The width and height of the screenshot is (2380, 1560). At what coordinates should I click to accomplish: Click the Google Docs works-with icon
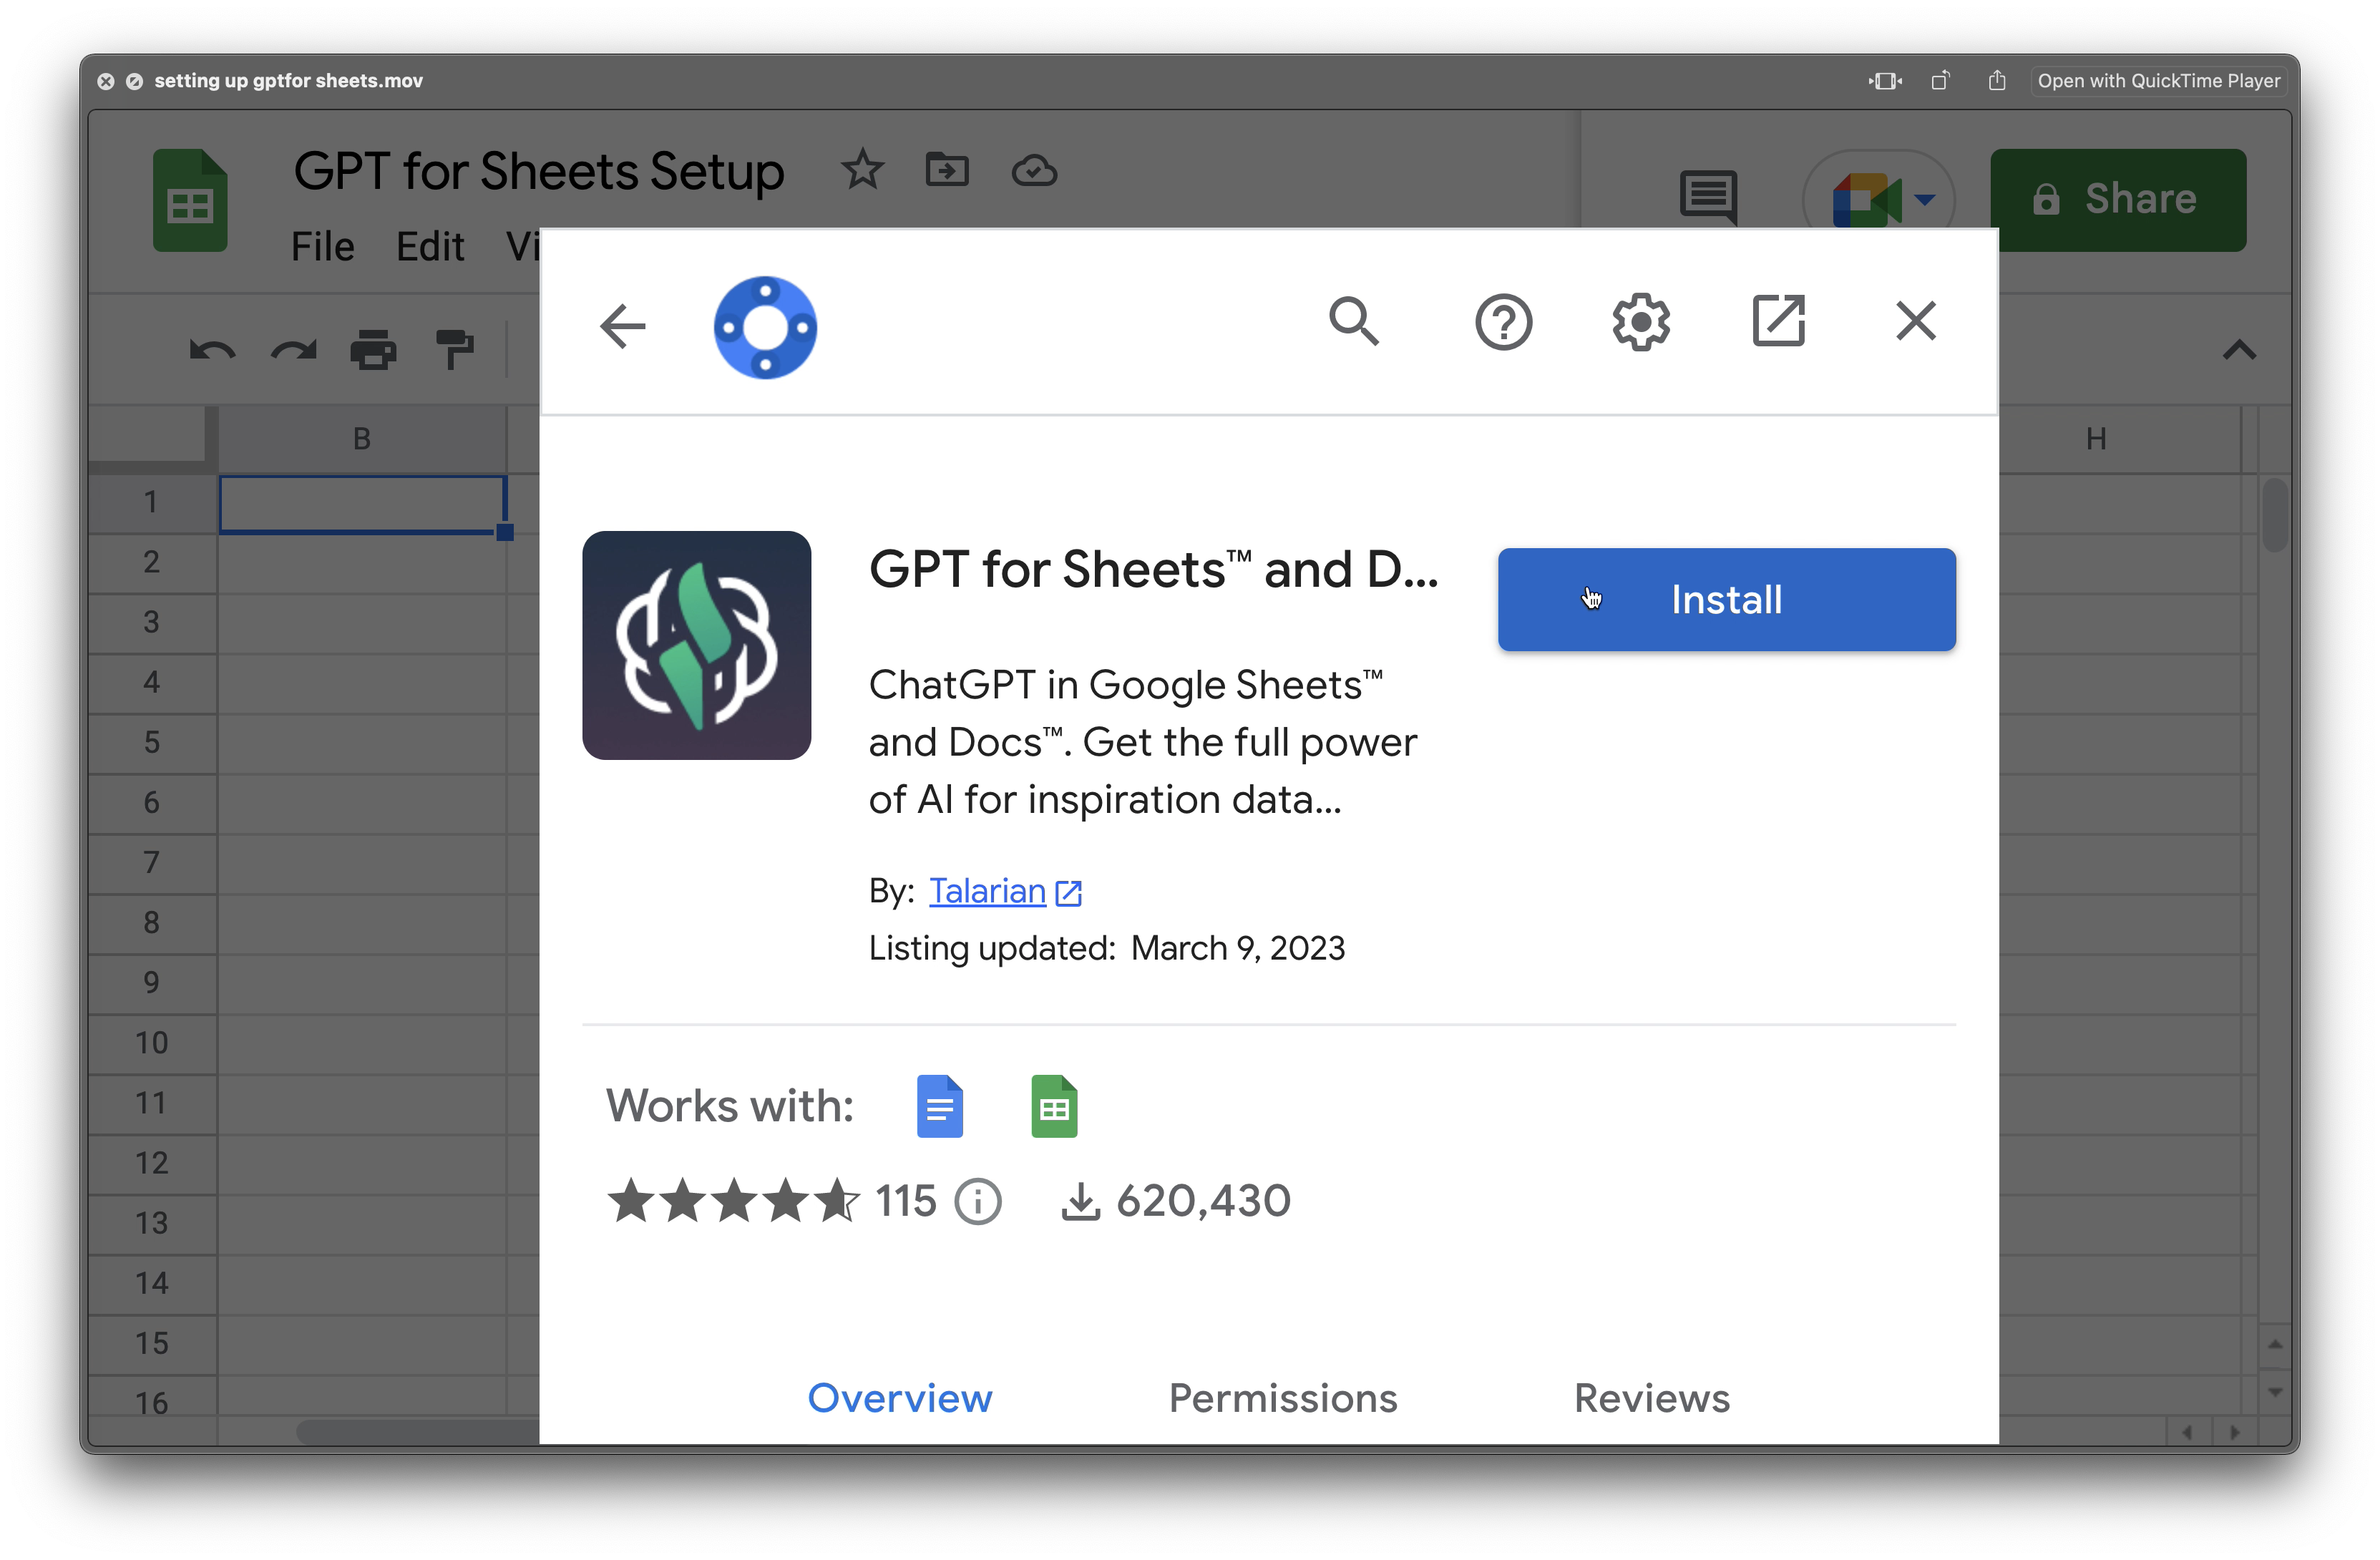pos(939,1106)
